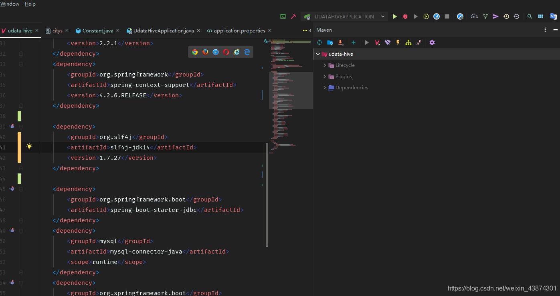Open pom preview in Firefox browser
Viewport: 560px width, 296px height.
coord(205,52)
